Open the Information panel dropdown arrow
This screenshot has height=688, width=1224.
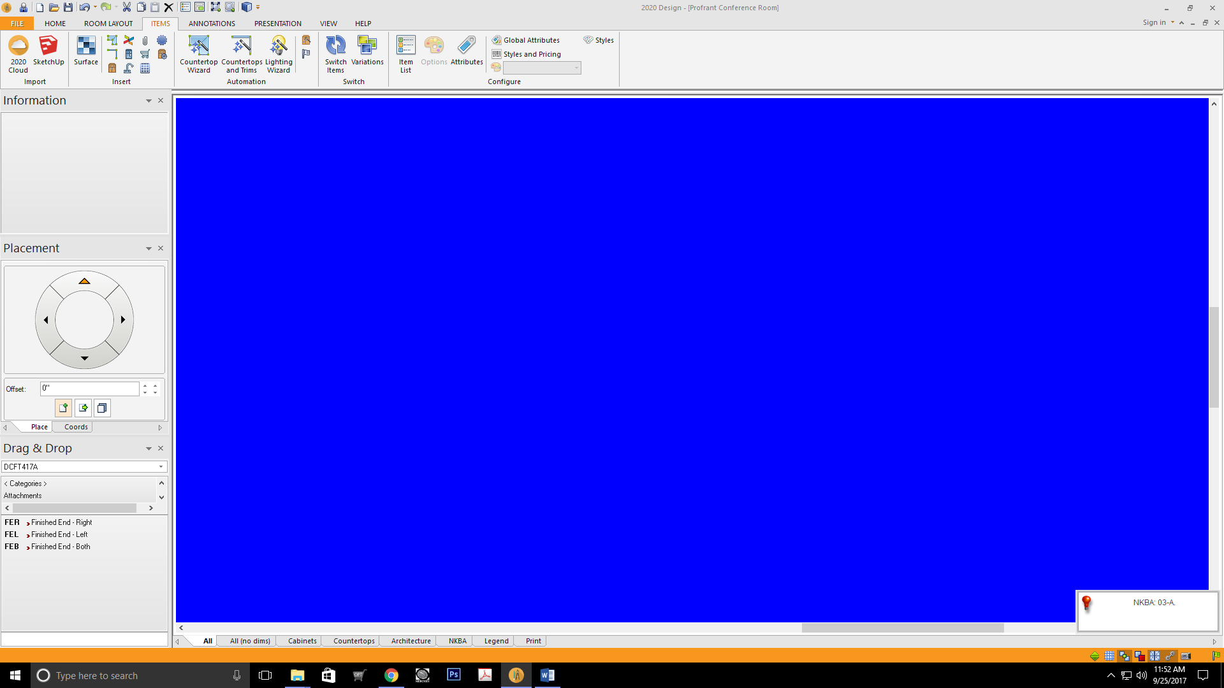(149, 101)
